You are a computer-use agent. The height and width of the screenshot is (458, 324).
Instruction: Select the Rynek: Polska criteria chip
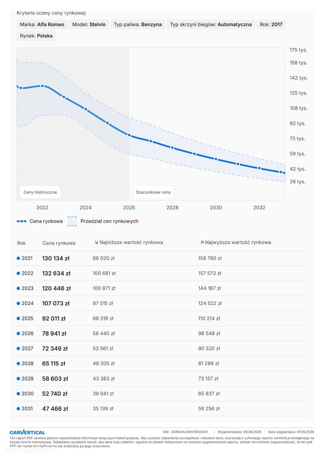tap(36, 36)
